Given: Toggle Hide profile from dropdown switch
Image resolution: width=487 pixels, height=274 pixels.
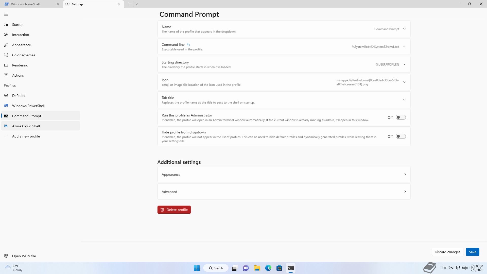Looking at the screenshot, I should [401, 136].
